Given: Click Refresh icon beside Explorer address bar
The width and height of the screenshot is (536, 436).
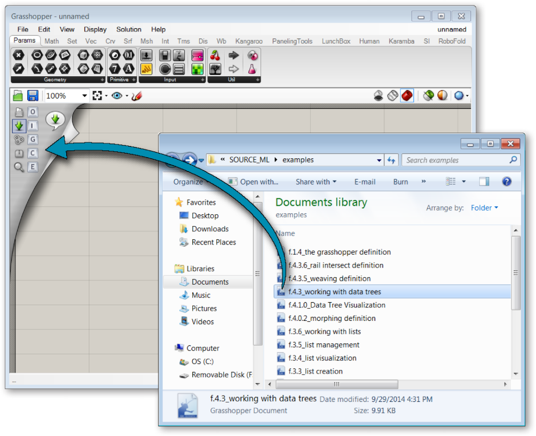Looking at the screenshot, I should (x=391, y=160).
